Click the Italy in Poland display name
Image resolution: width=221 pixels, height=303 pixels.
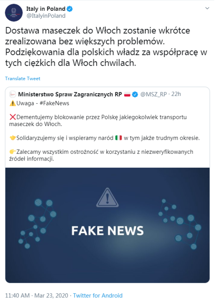coord(46,9)
